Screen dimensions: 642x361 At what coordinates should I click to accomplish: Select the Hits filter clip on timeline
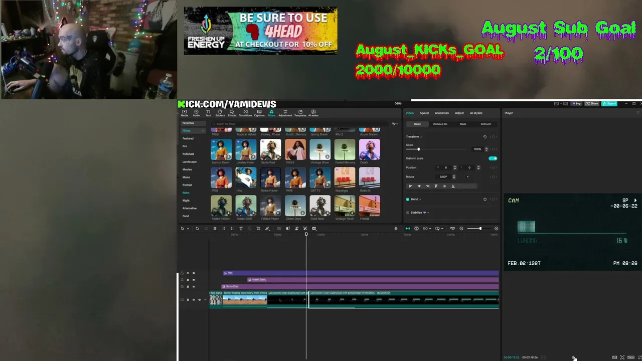(x=361, y=273)
